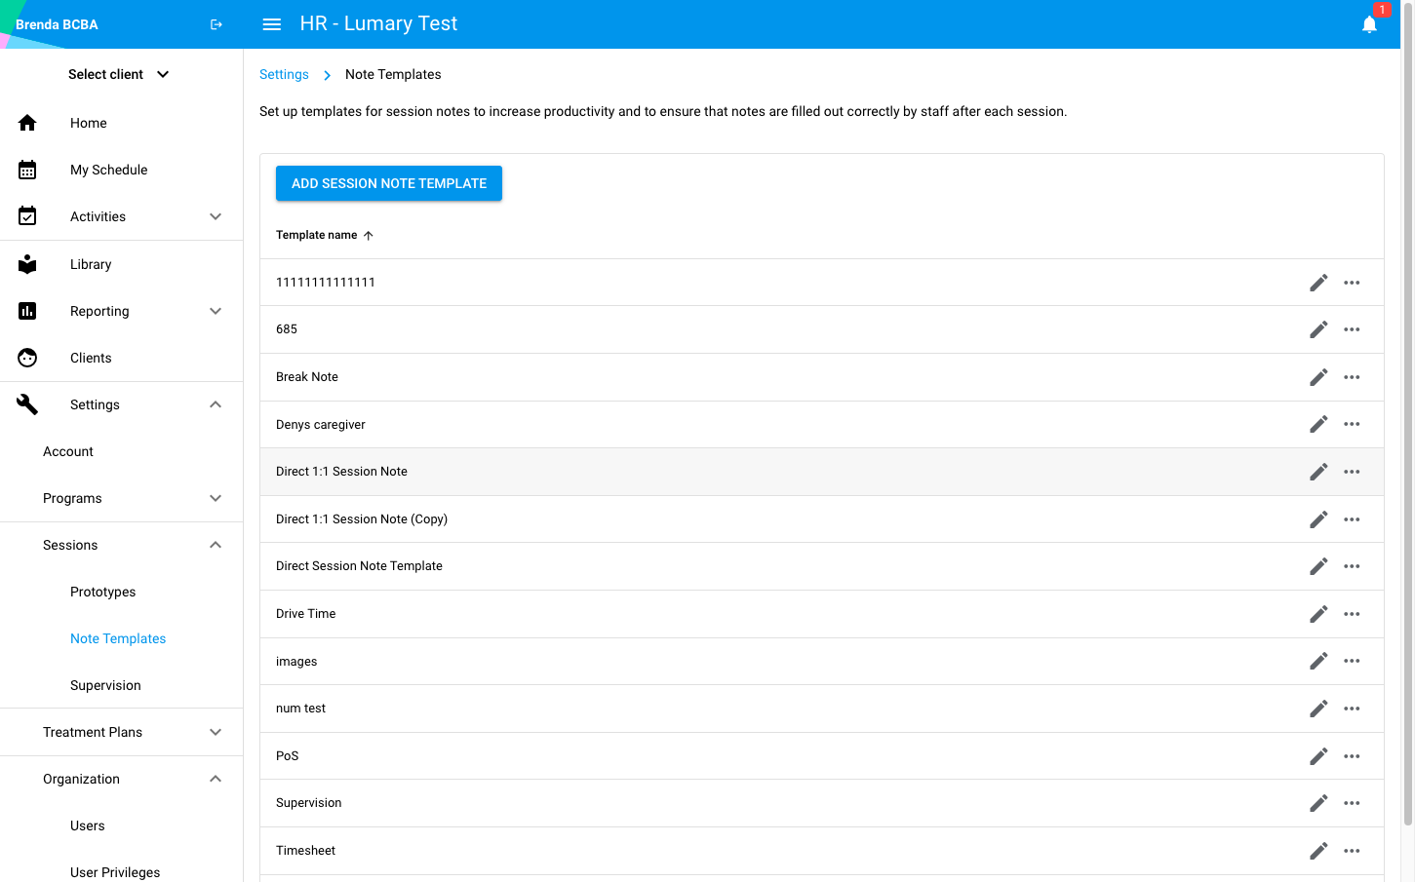Expand the Programs submenu chevron
Screen dimensions: 1415x882
click(216, 498)
